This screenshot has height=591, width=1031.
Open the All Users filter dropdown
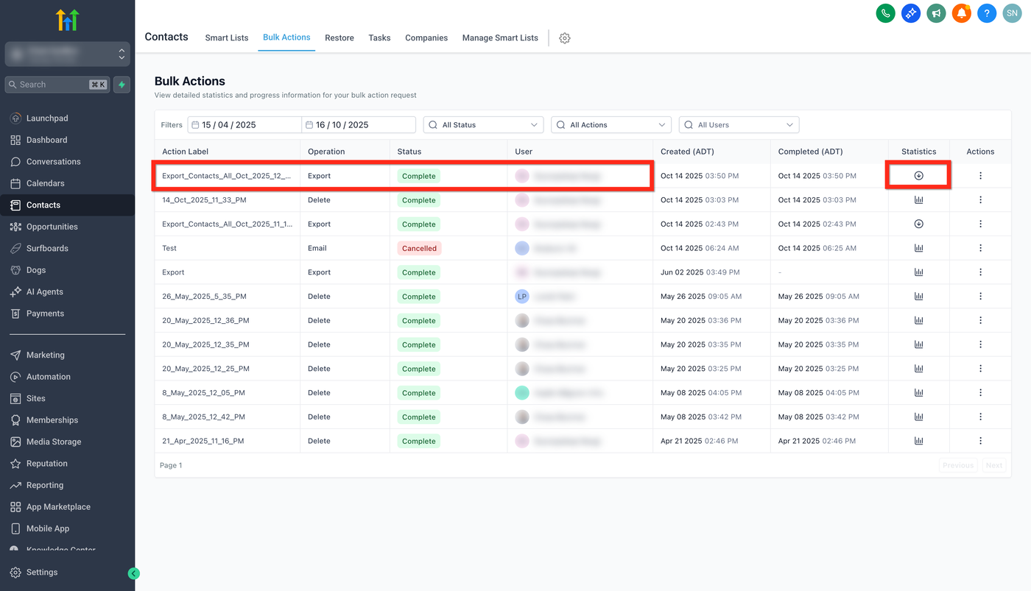point(739,125)
